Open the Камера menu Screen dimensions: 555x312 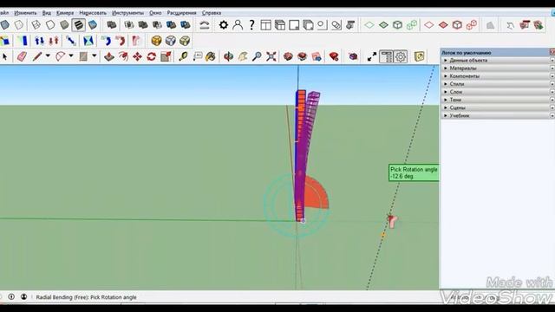pyautogui.click(x=65, y=13)
